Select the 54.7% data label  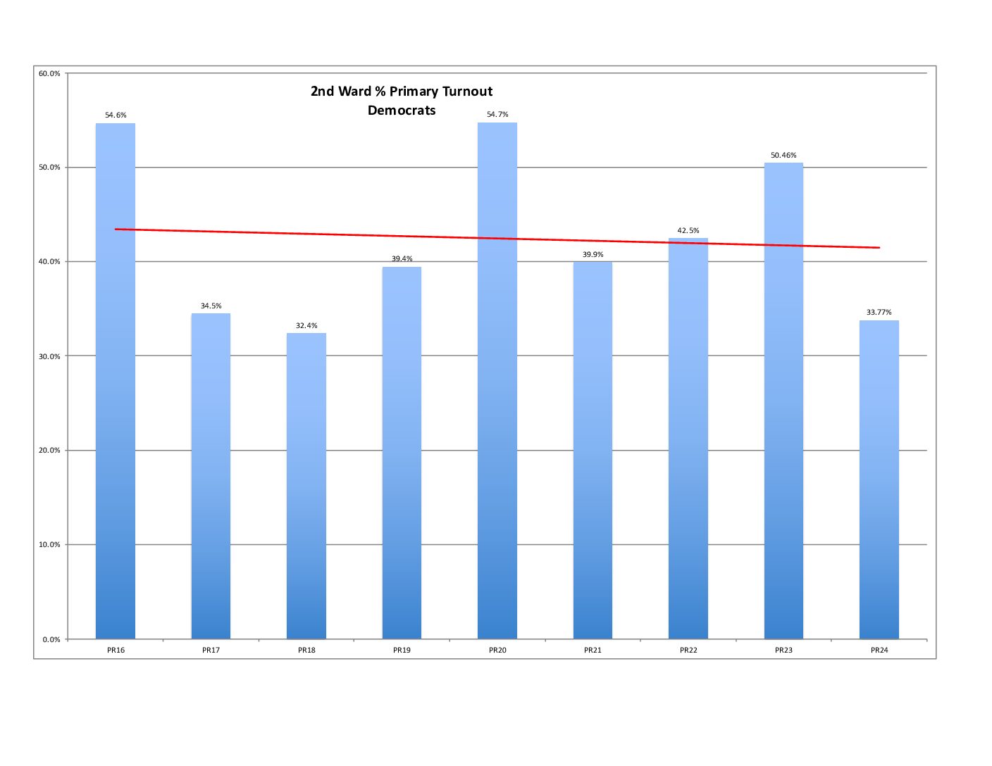[x=497, y=114]
